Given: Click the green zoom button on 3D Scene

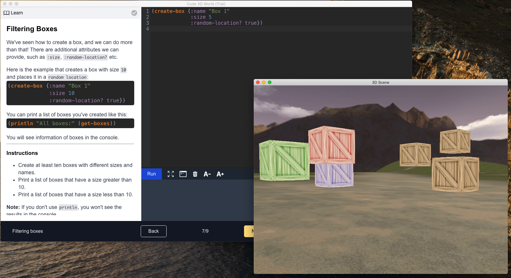Looking at the screenshot, I should pos(270,82).
